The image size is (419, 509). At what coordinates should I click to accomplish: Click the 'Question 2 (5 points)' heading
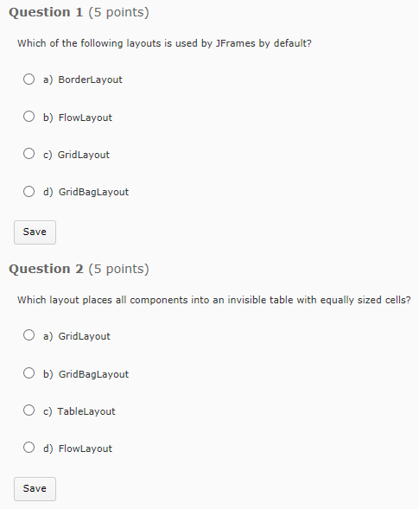coord(79,269)
